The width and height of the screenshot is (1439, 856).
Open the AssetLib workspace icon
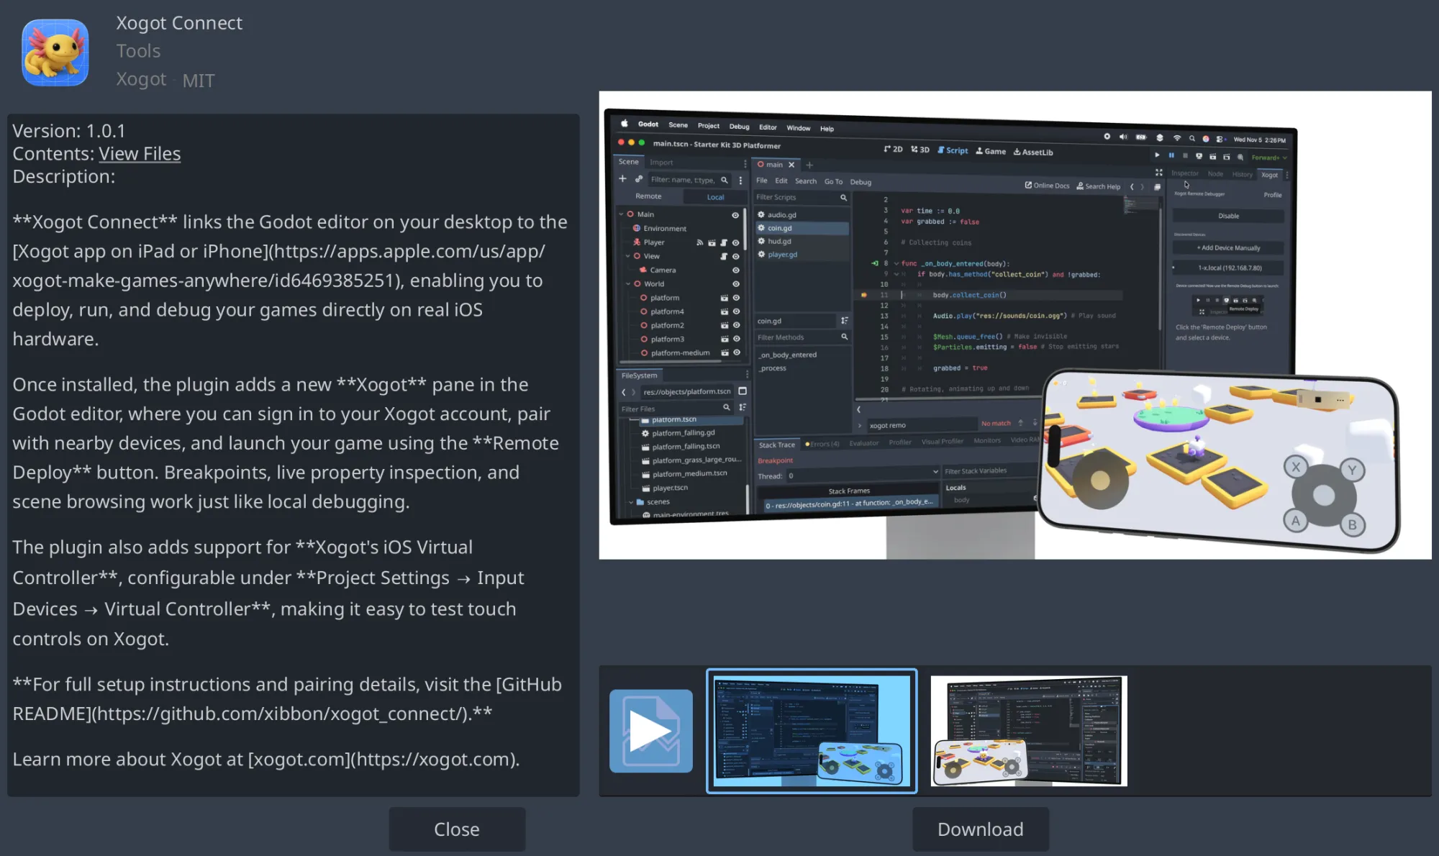click(x=1017, y=152)
